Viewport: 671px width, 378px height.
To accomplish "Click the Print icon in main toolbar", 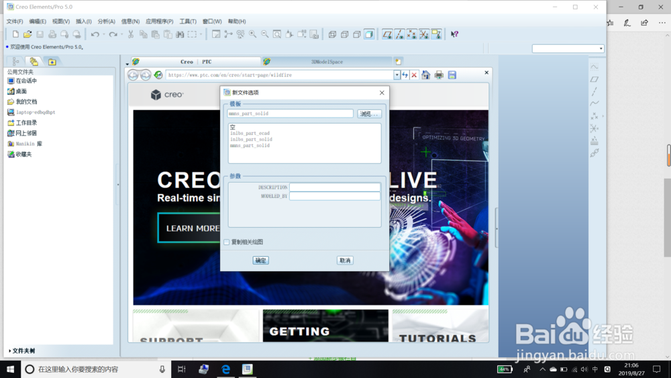I will tap(52, 34).
